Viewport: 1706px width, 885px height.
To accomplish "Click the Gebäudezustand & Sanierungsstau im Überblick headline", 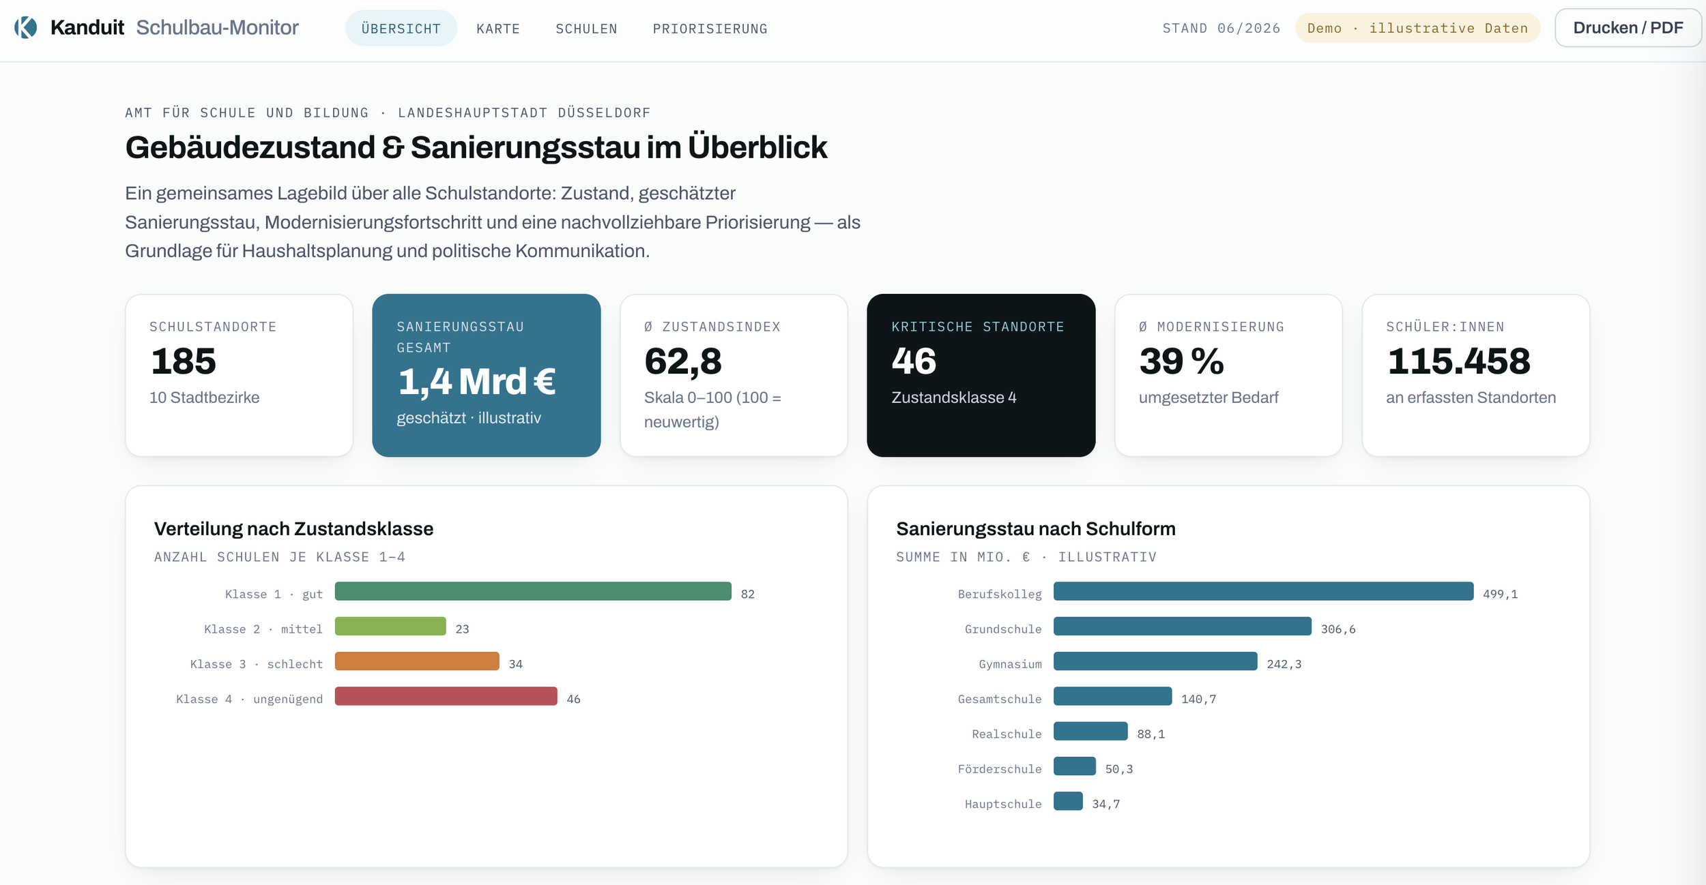I will [476, 147].
